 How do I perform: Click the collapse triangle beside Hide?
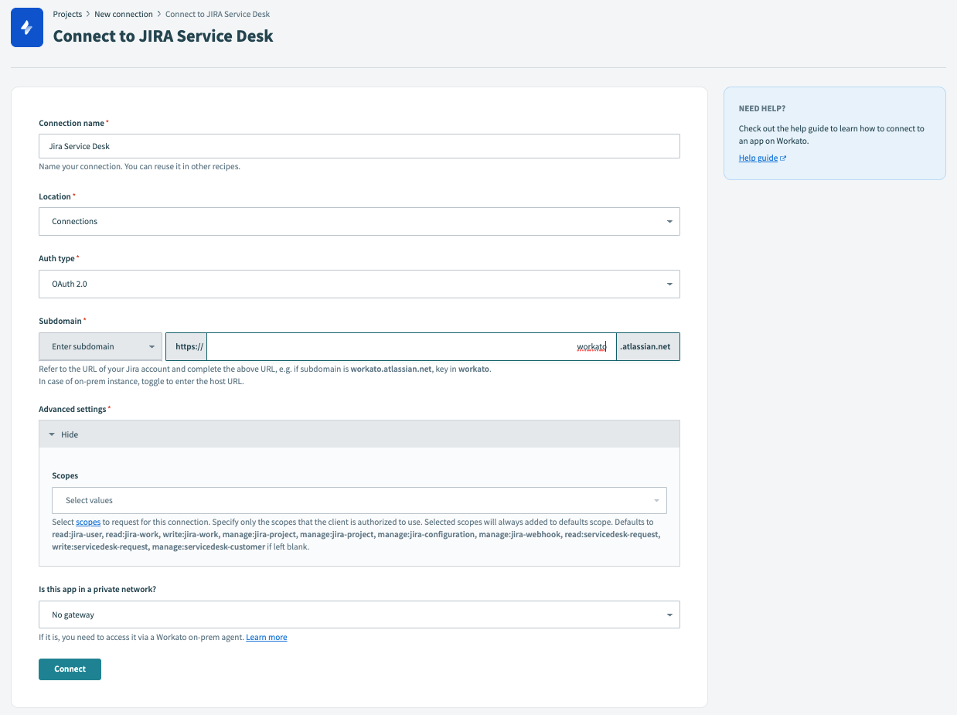point(50,434)
